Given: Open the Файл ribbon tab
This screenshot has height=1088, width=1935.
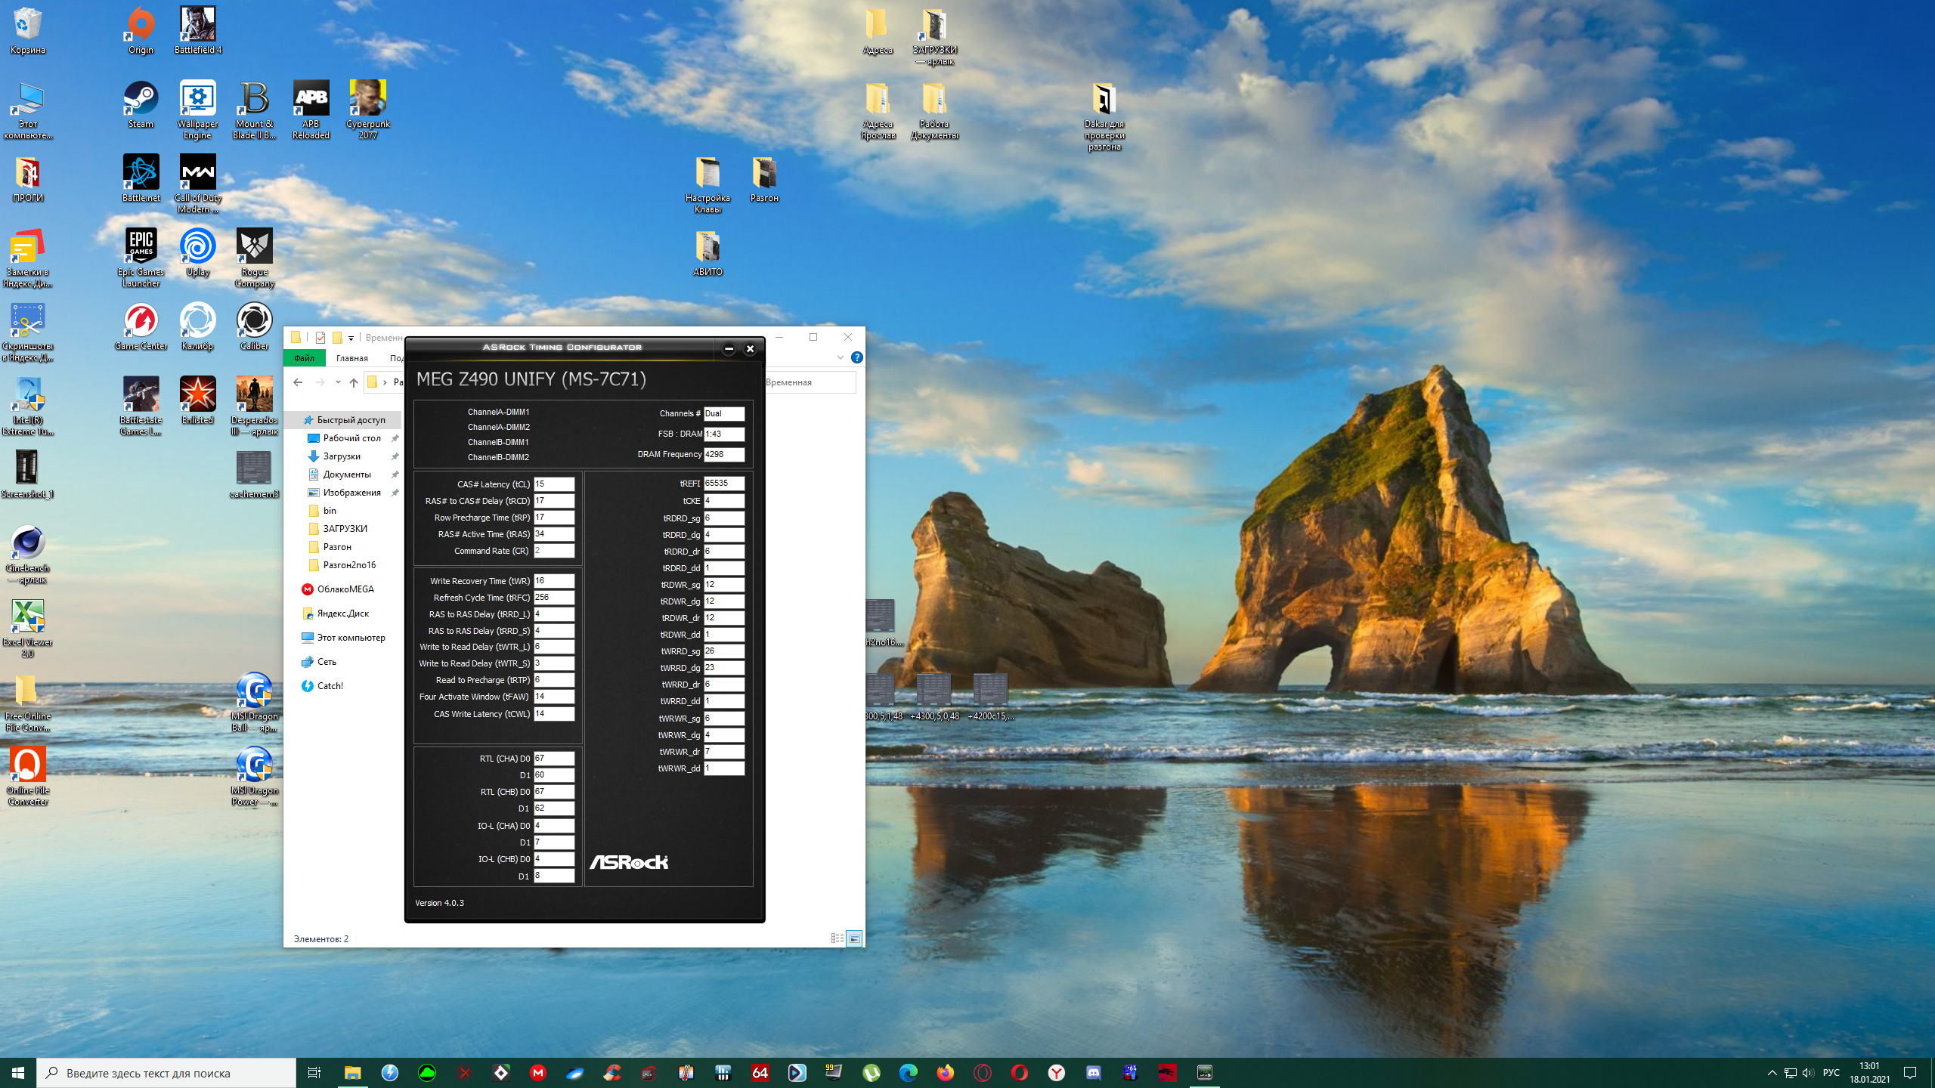Looking at the screenshot, I should pos(304,358).
